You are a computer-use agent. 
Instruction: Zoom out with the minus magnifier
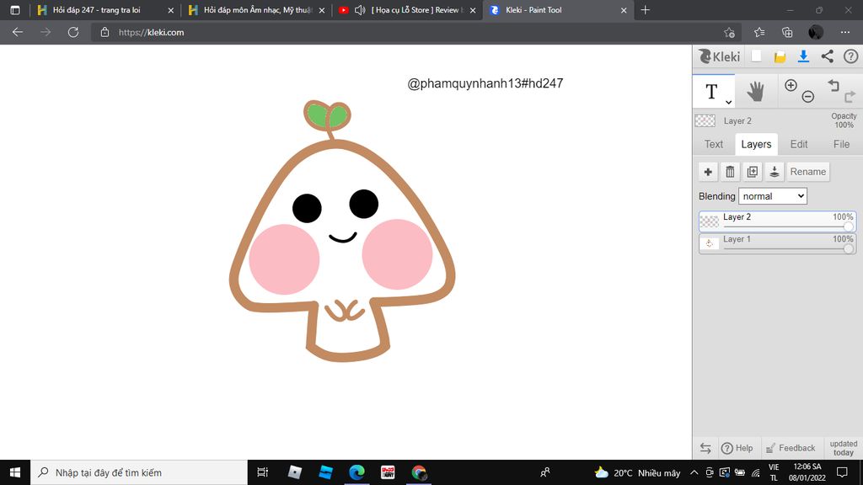coord(807,97)
